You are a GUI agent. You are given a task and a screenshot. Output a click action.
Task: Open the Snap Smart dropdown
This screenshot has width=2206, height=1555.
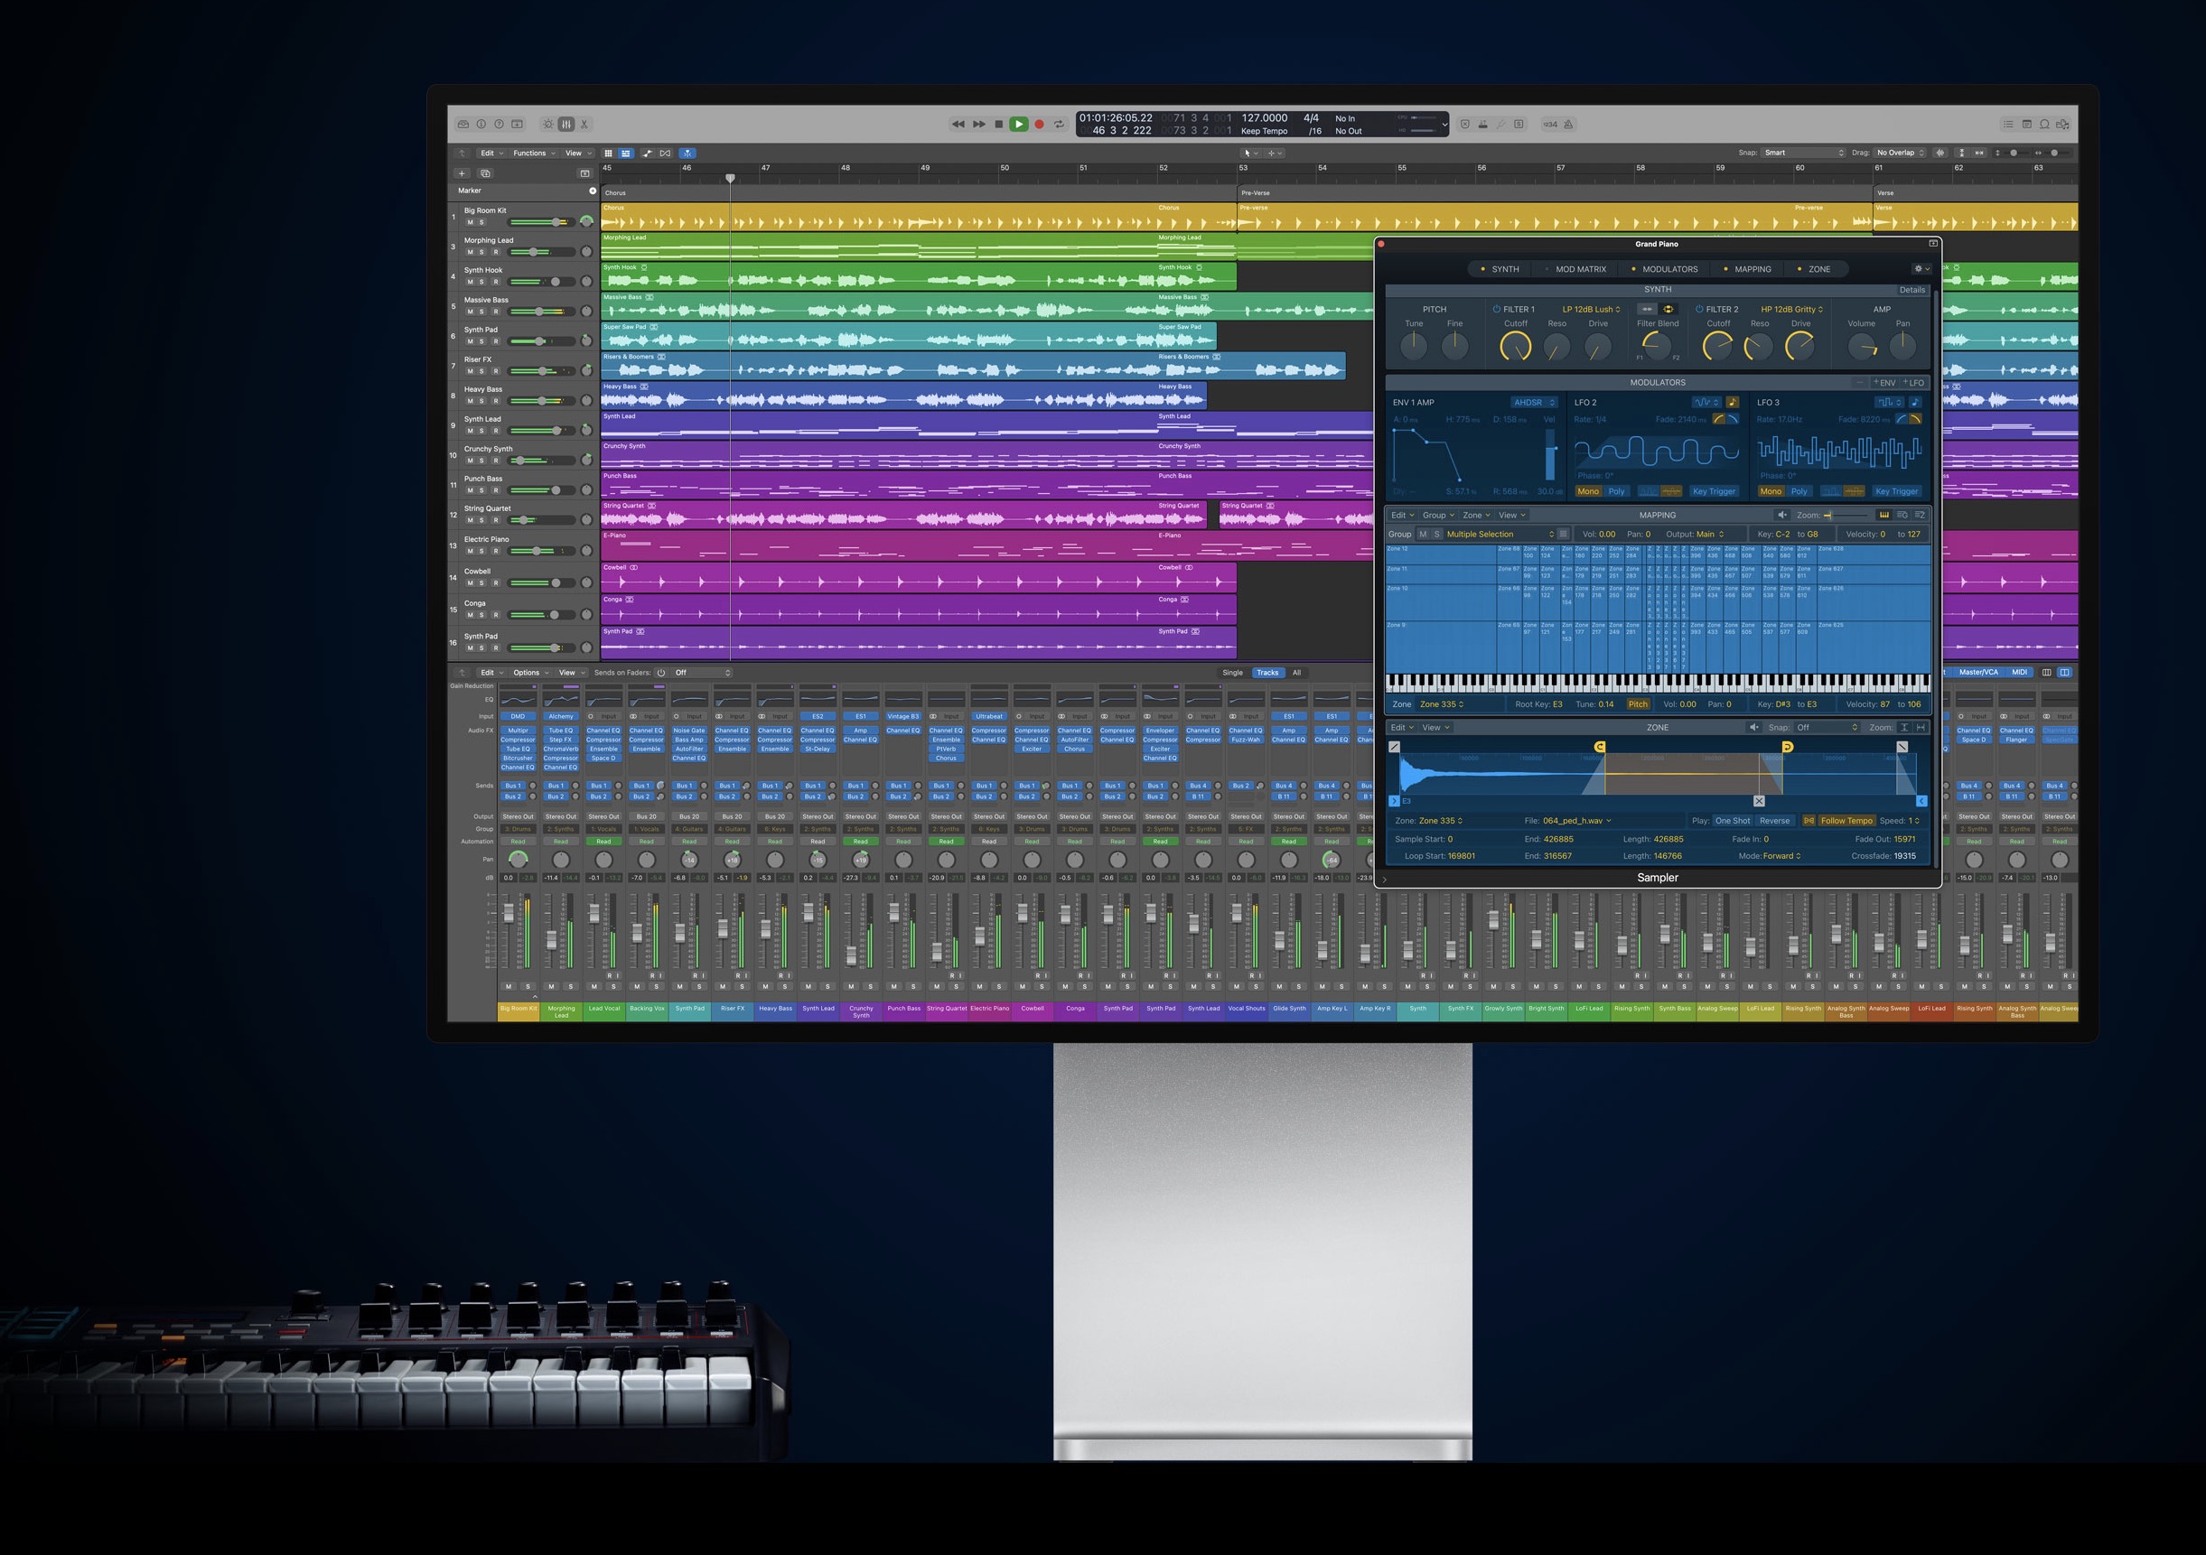point(1803,153)
